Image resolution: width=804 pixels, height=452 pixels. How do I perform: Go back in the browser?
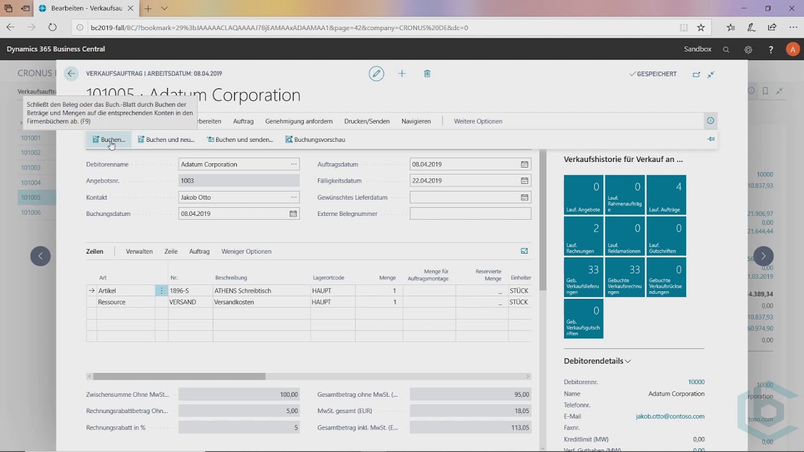[10, 28]
